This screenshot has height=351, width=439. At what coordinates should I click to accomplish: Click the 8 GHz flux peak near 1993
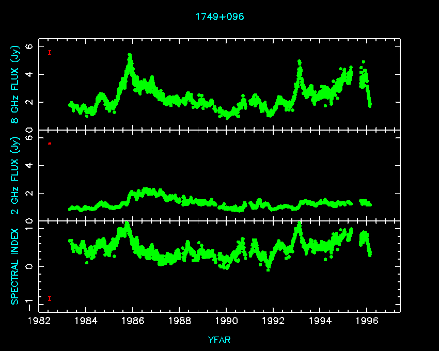(299, 62)
